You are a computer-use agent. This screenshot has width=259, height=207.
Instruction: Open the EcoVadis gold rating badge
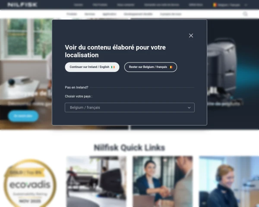click(30, 183)
